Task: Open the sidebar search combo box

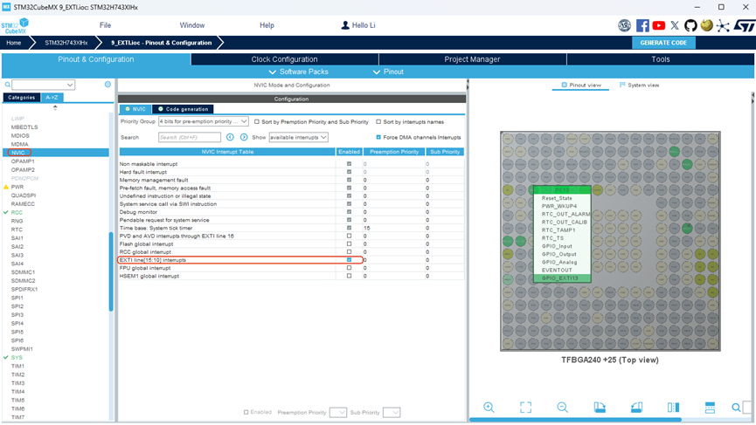Action: 43,85
